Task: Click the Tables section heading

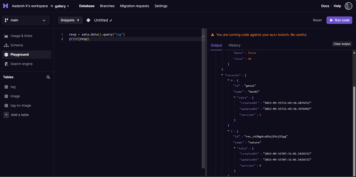Action: [x=8, y=77]
